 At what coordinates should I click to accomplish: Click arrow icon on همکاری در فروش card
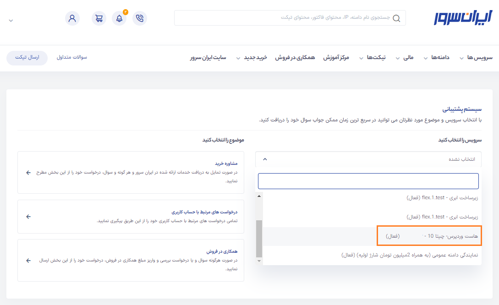[28, 260]
